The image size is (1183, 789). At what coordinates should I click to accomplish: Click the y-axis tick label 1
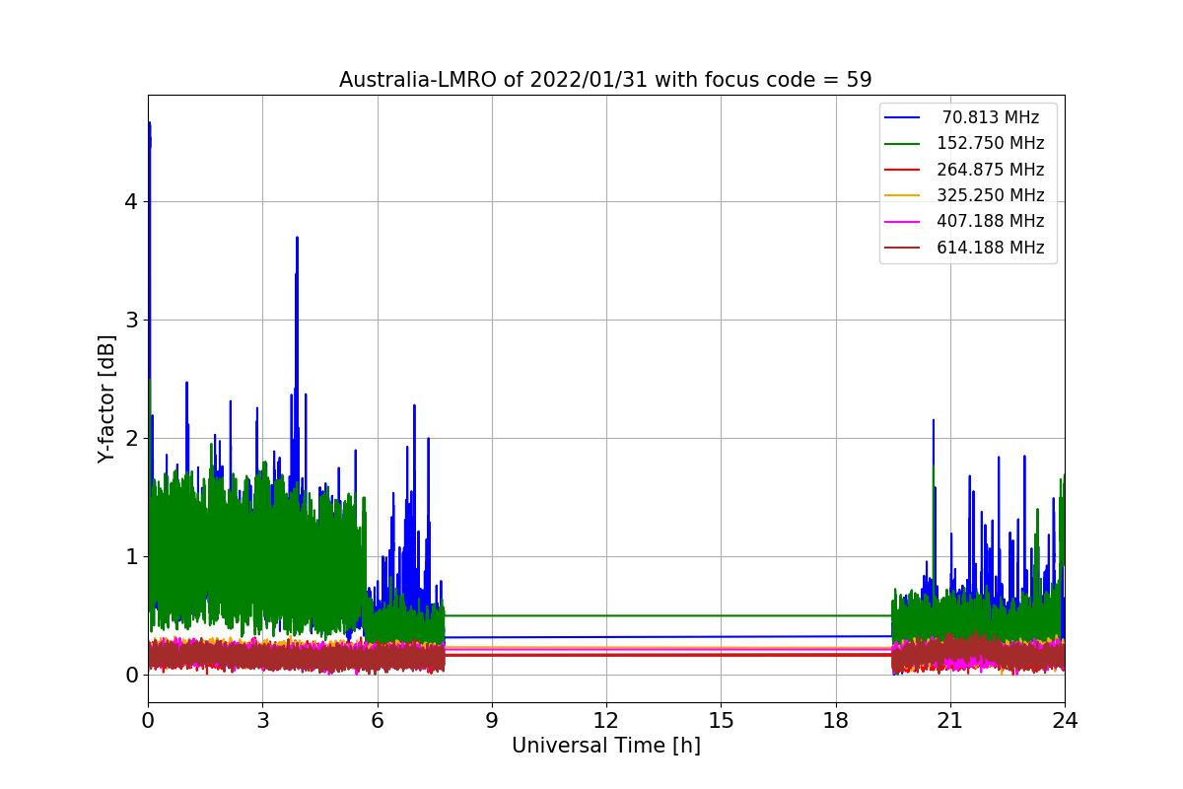tap(131, 556)
